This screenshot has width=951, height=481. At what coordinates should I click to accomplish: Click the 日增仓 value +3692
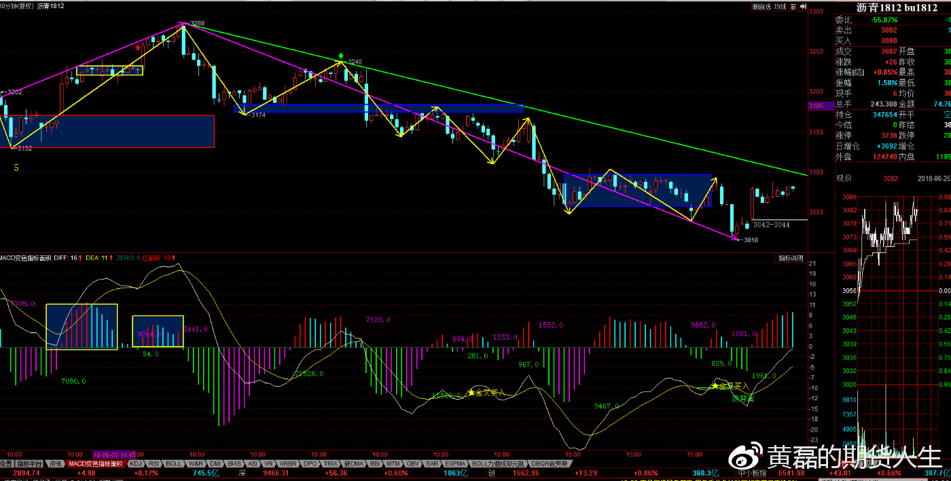tap(886, 146)
